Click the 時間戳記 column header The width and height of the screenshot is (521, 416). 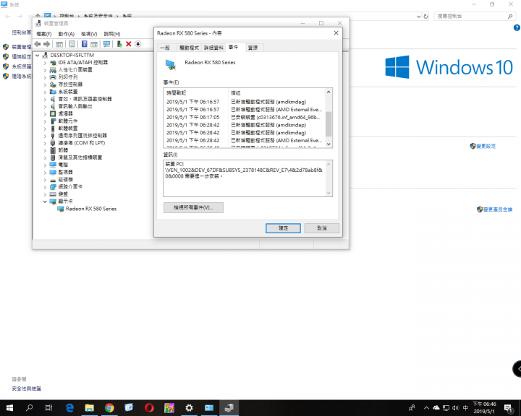196,92
